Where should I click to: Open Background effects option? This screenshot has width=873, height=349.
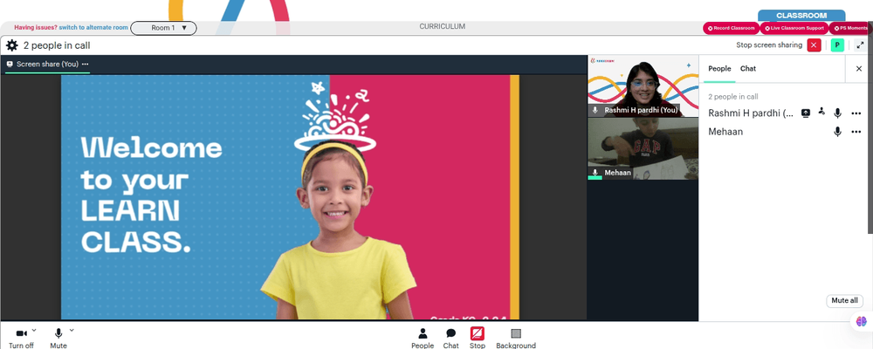click(516, 338)
